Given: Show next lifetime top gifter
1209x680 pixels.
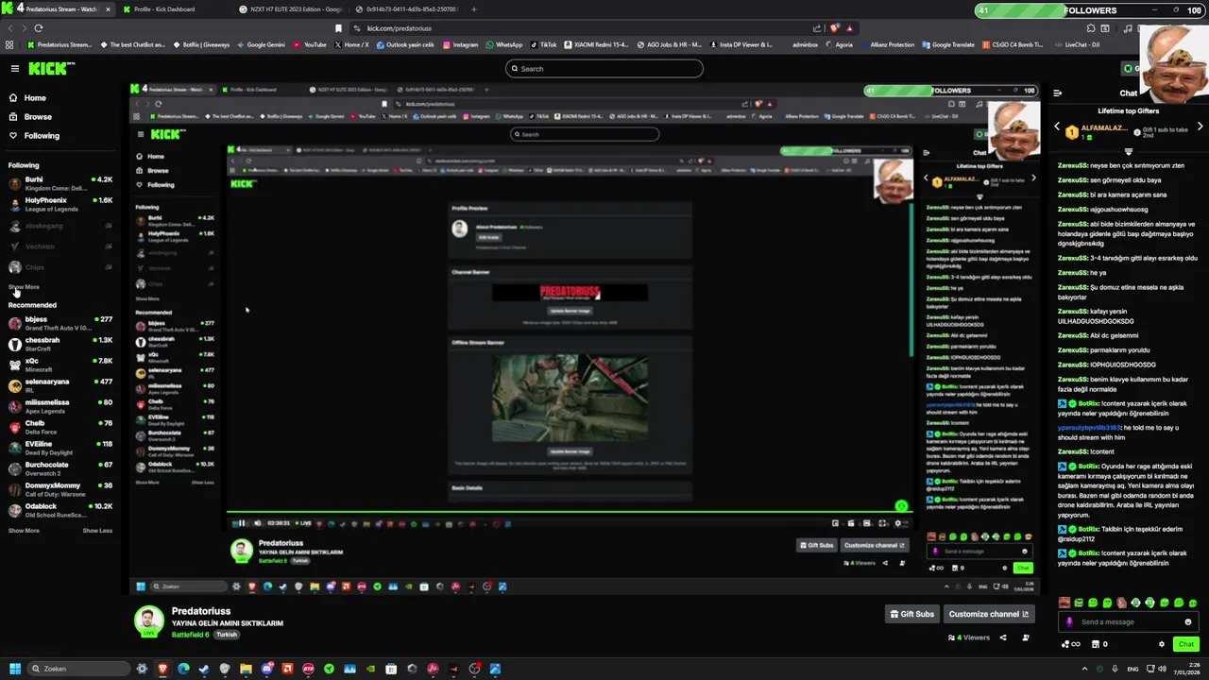Looking at the screenshot, I should click(x=1200, y=127).
